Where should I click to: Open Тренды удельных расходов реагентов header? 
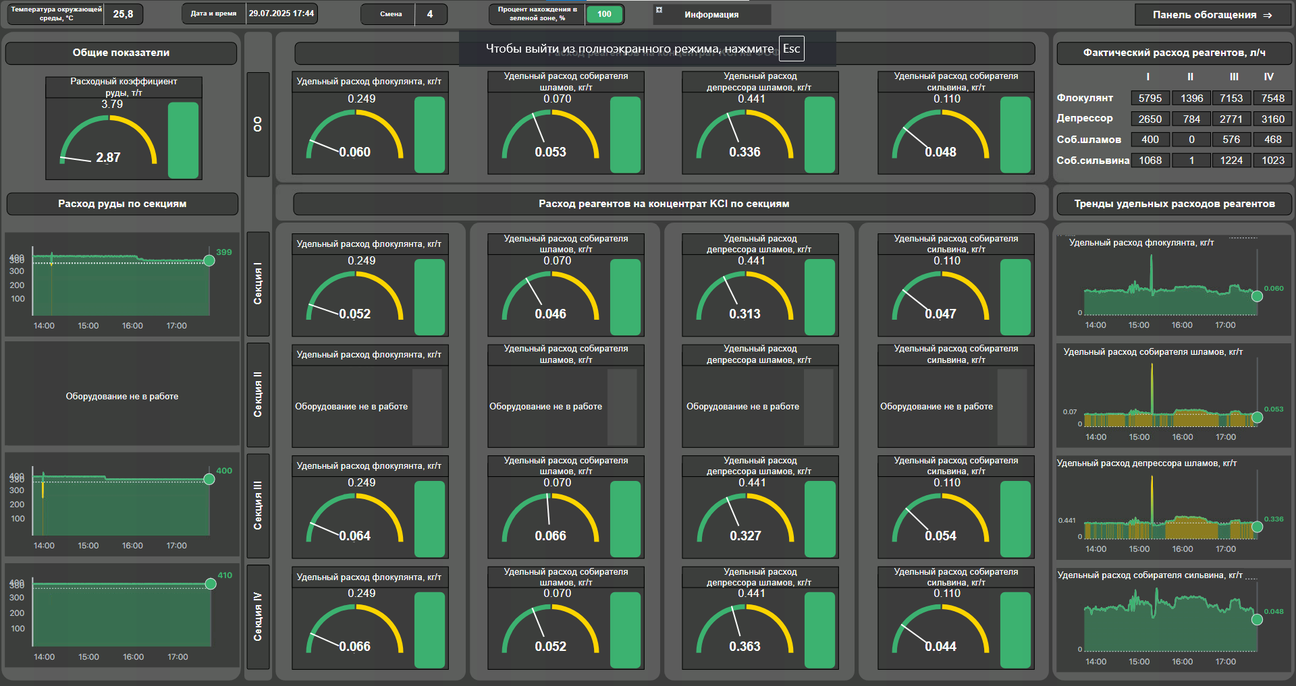point(1174,204)
